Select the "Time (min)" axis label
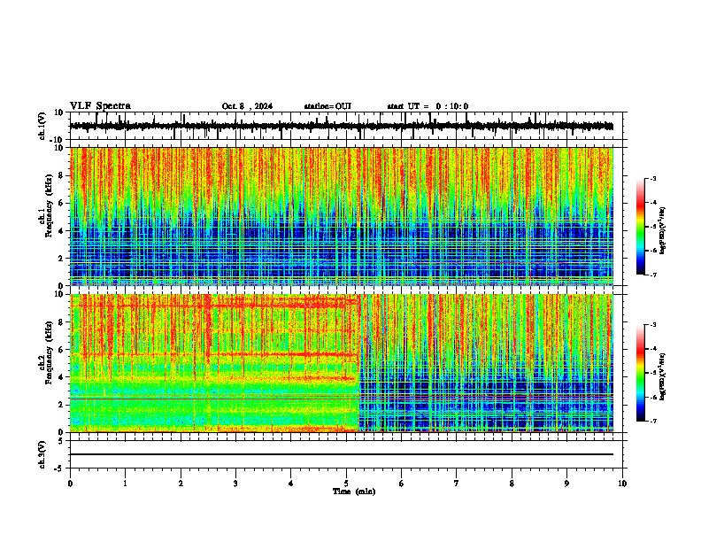Screen dimensions: 701x542 (354, 492)
